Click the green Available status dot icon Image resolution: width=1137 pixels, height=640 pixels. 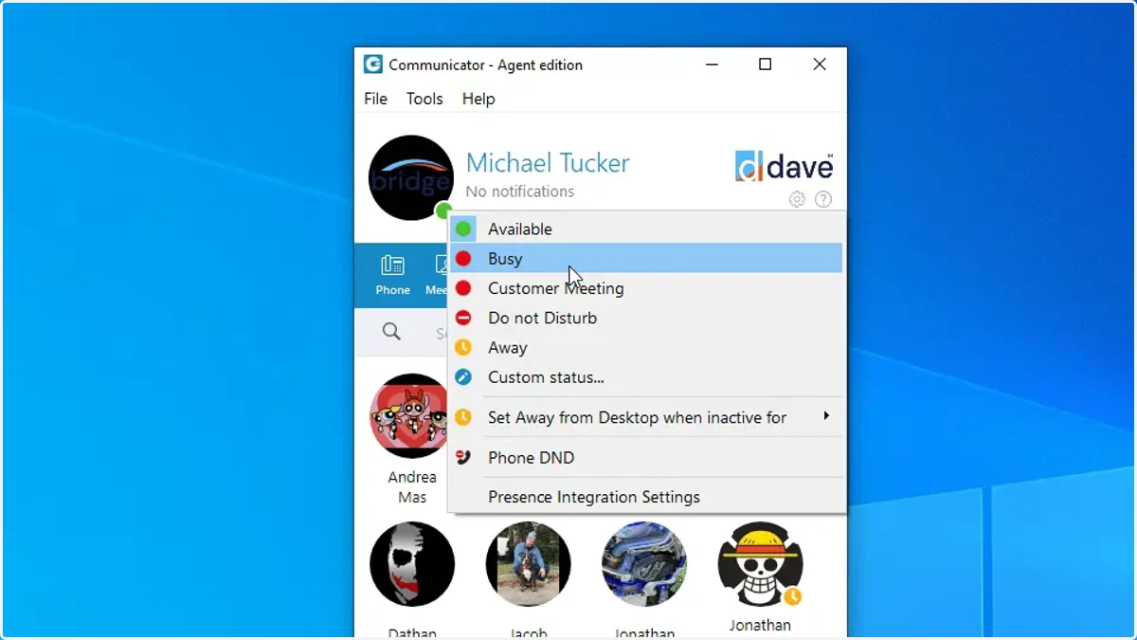(463, 229)
